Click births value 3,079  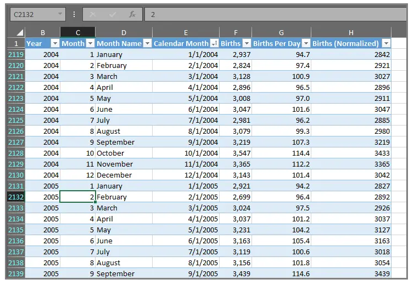(x=236, y=131)
